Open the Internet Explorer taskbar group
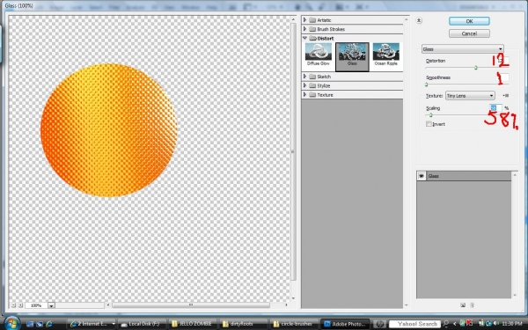Screen dimensions: 528x330 [92, 324]
